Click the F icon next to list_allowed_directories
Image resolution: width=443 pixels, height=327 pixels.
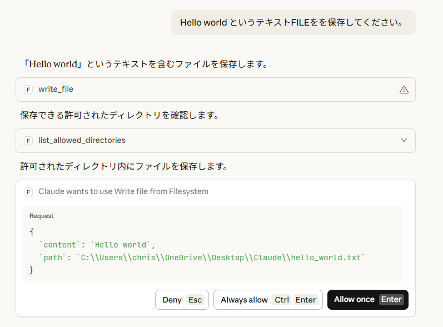click(28, 141)
